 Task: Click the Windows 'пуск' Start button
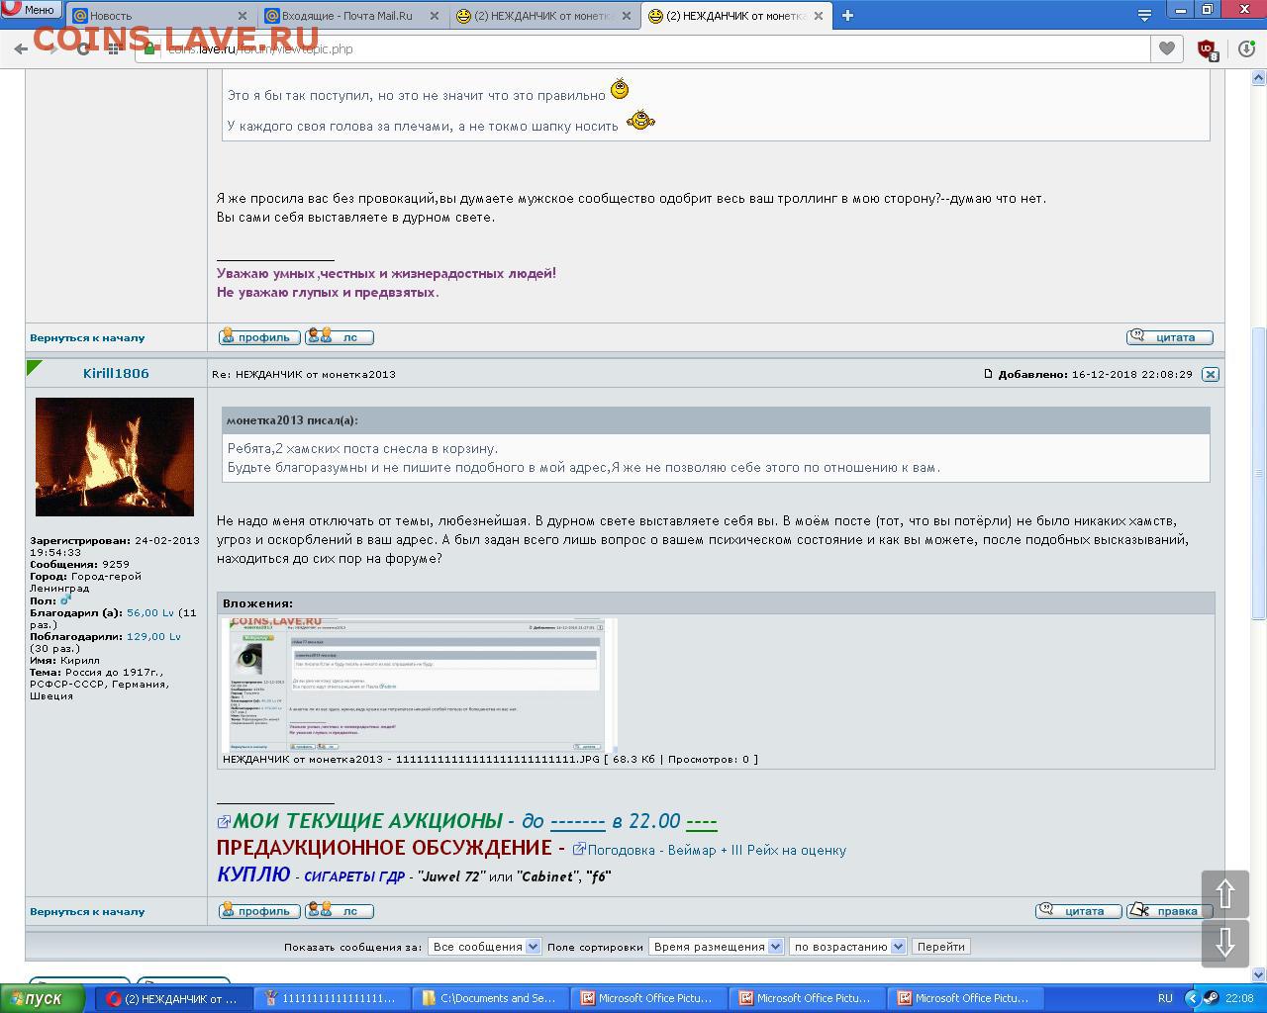[36, 998]
